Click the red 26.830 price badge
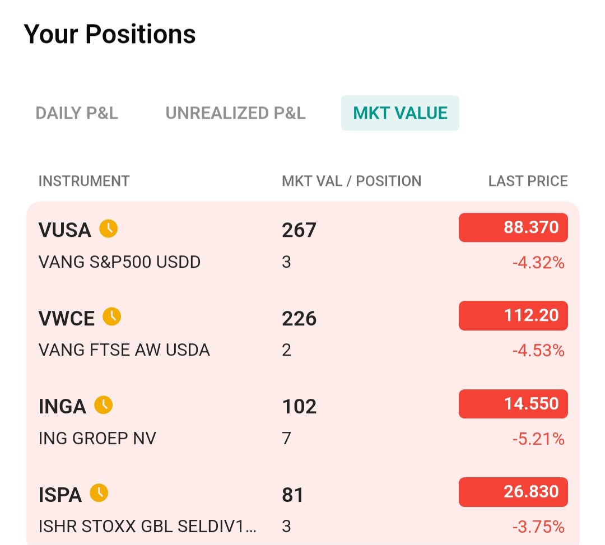Image resolution: width=605 pixels, height=545 pixels. pos(513,492)
